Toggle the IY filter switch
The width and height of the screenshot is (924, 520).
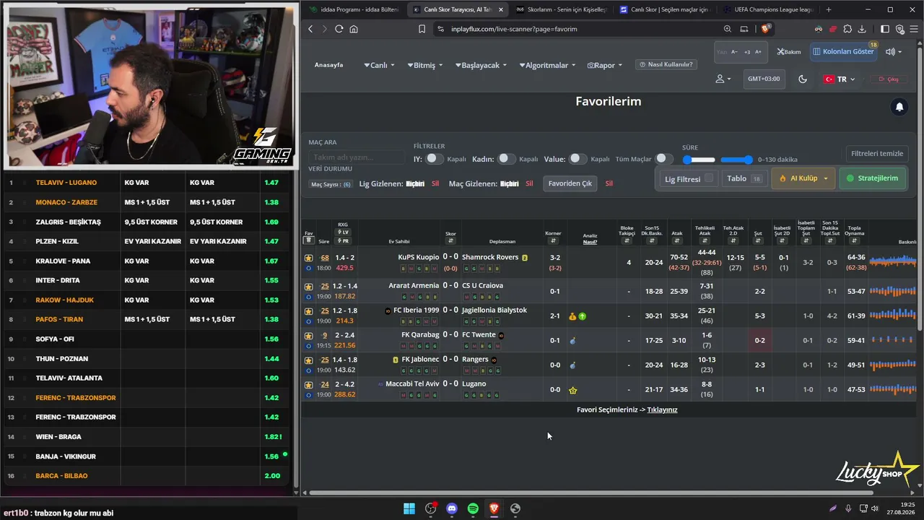(434, 159)
